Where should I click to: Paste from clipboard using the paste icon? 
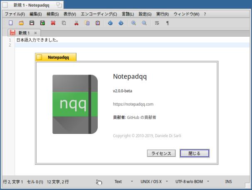(98, 23)
